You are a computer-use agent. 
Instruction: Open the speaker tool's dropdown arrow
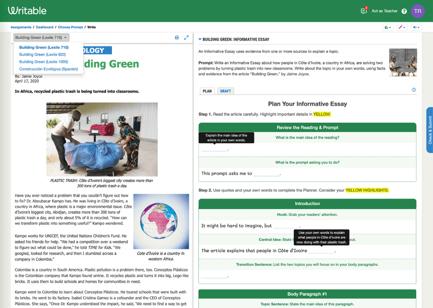(418, 27)
